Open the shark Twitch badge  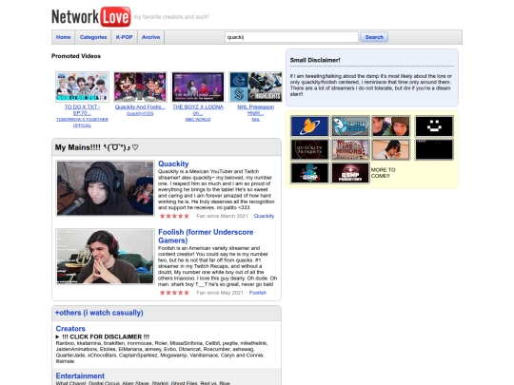[350, 126]
